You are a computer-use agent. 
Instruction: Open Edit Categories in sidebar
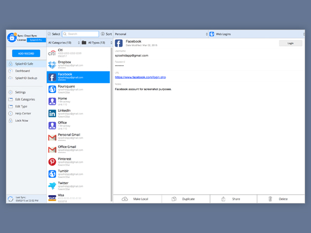[x=26, y=100]
